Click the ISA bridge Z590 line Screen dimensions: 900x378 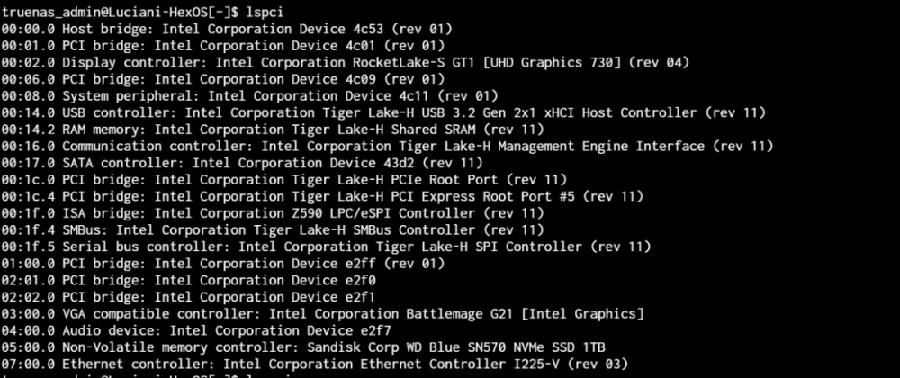click(x=272, y=213)
